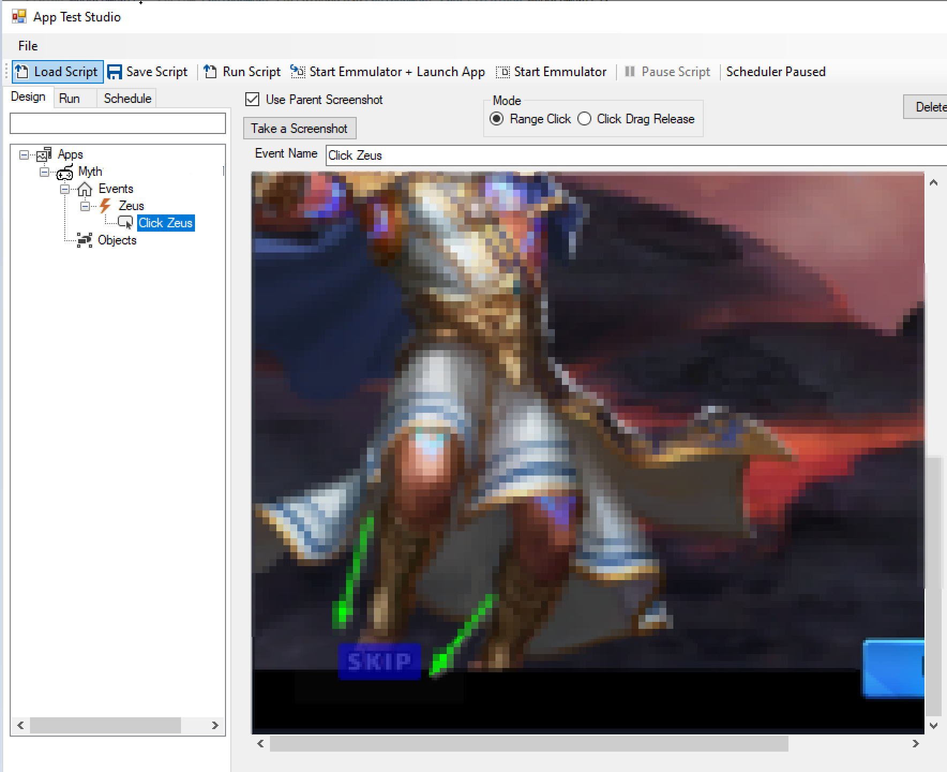Click the screenshot scroll right arrow
The height and width of the screenshot is (772, 947).
(915, 744)
